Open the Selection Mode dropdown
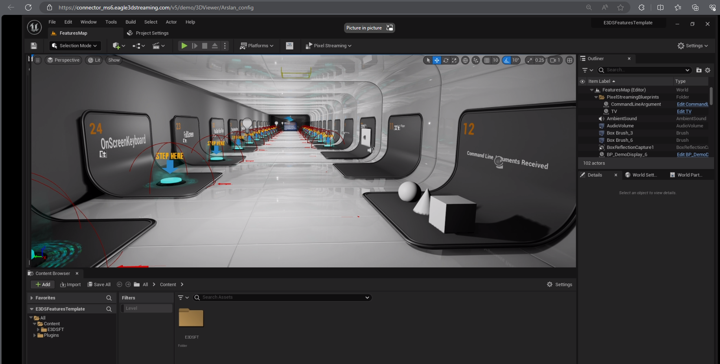The height and width of the screenshot is (364, 720). pyautogui.click(x=74, y=46)
